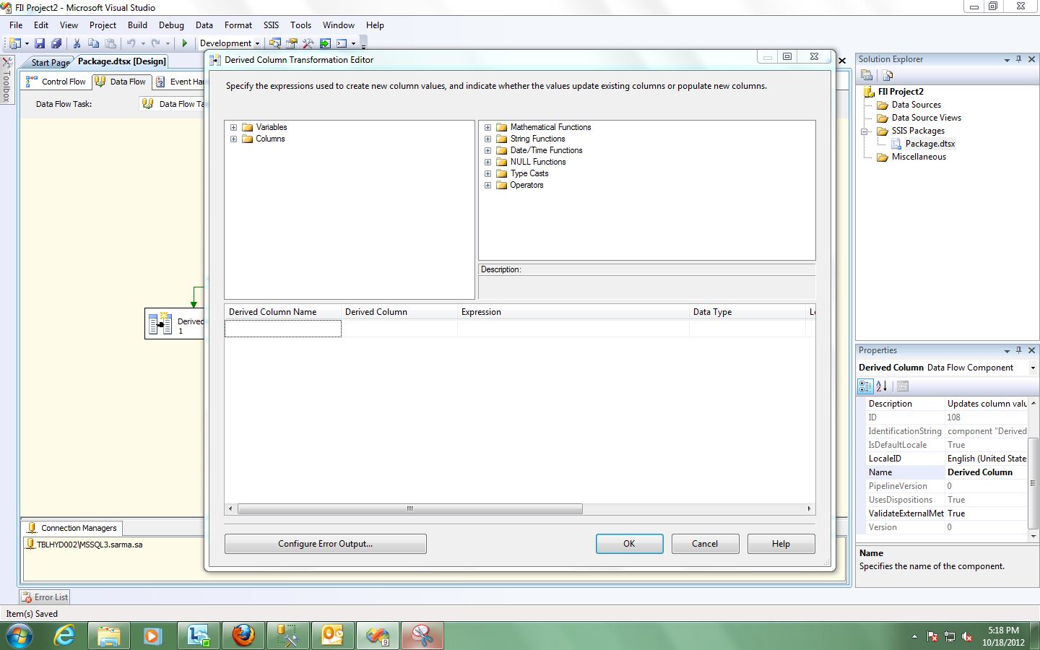
Task: Expand the Mathematical Functions folder
Action: pos(487,127)
